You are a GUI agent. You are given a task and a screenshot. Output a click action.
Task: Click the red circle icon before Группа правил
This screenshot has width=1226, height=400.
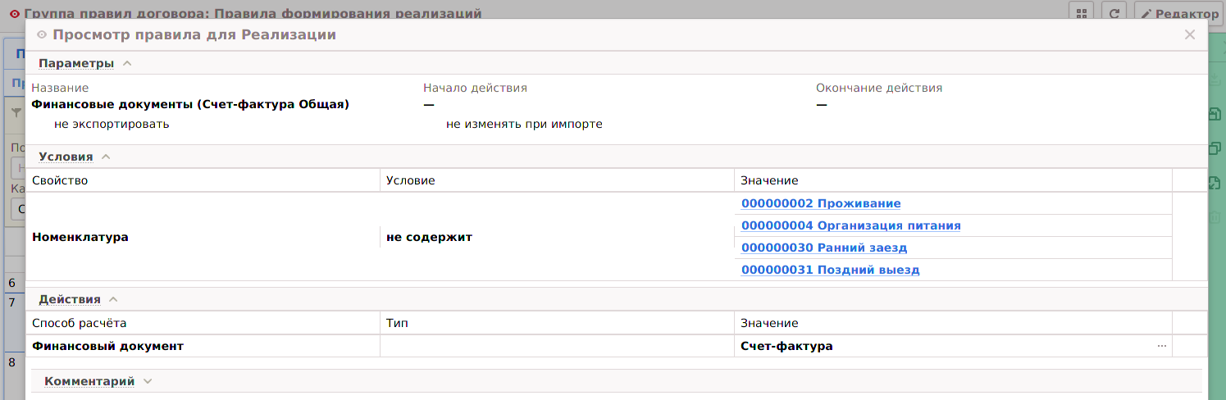[14, 14]
